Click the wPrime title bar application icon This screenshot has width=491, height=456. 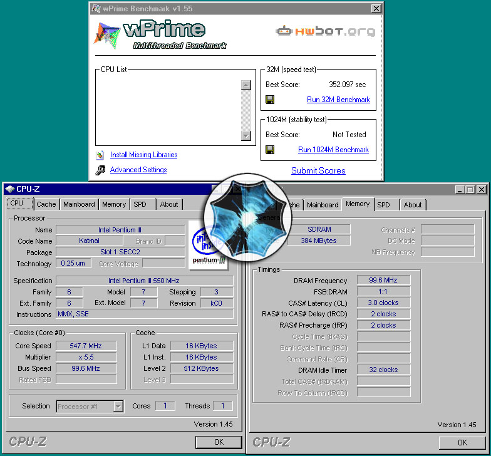pyautogui.click(x=96, y=9)
